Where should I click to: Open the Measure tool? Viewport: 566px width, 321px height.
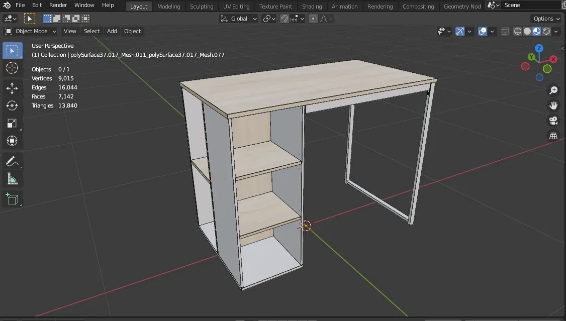(x=12, y=178)
